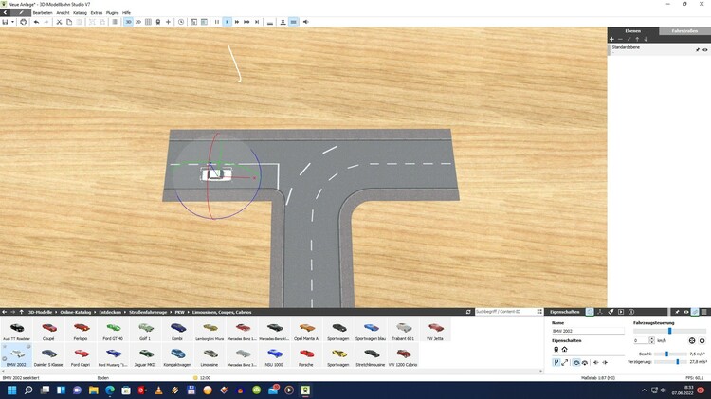Click the cut scissors icon
This screenshot has width=711, height=399.
point(59,22)
